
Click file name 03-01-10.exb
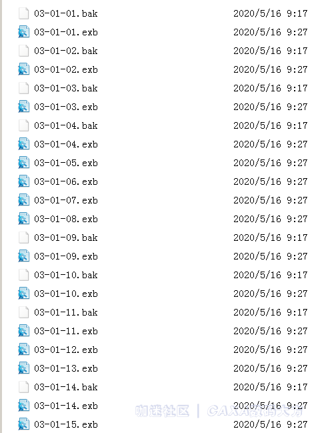(66, 294)
